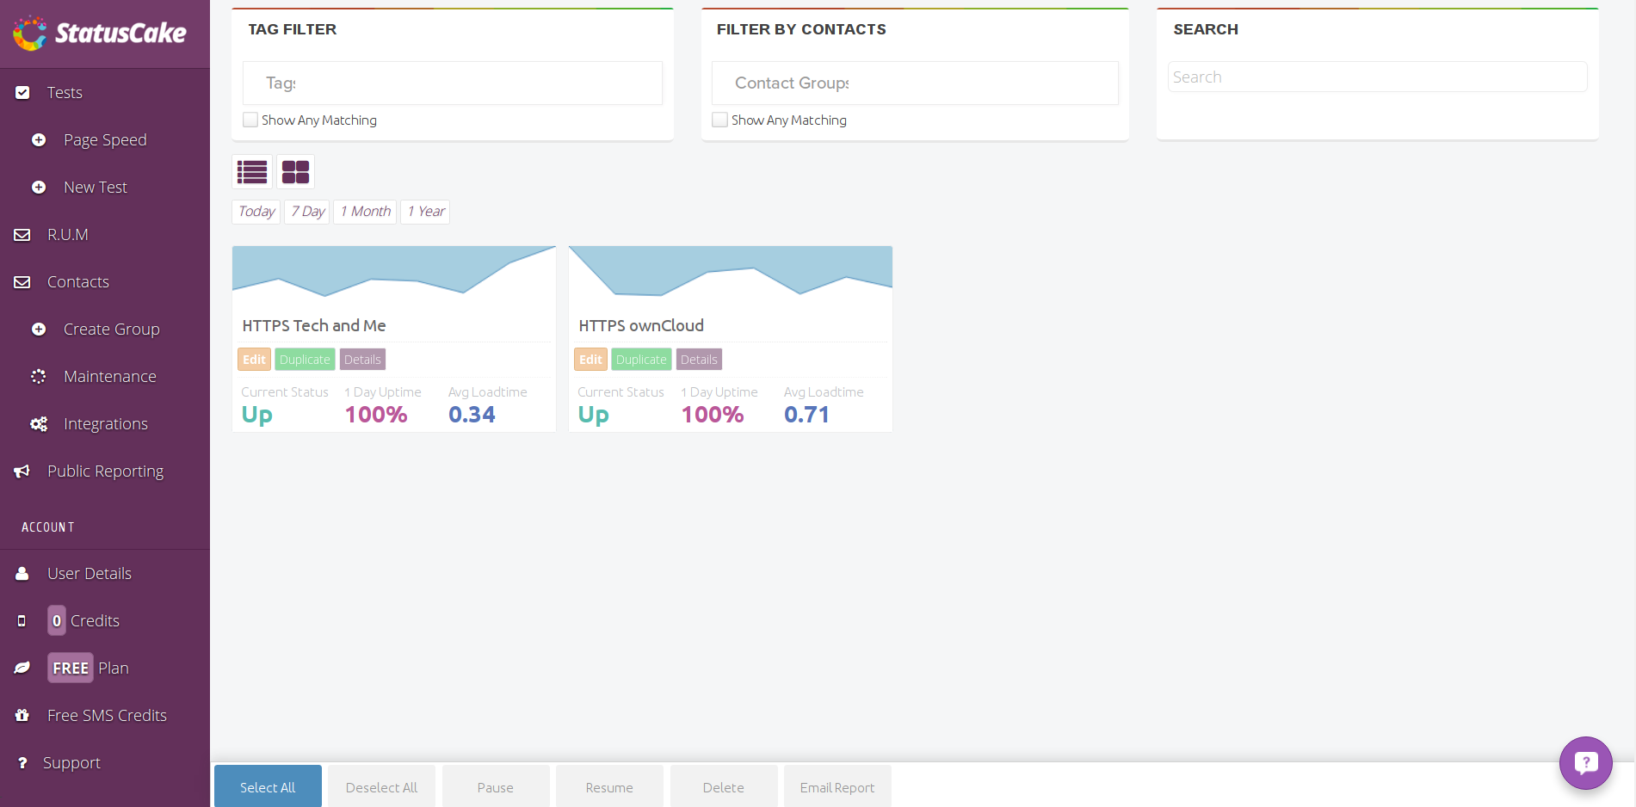Screen dimensions: 1636x807
Task: Click the Select All button
Action: click(268, 786)
